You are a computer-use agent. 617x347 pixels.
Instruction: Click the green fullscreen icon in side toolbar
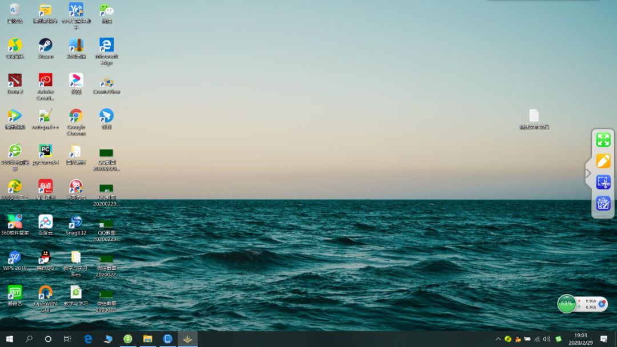[603, 140]
